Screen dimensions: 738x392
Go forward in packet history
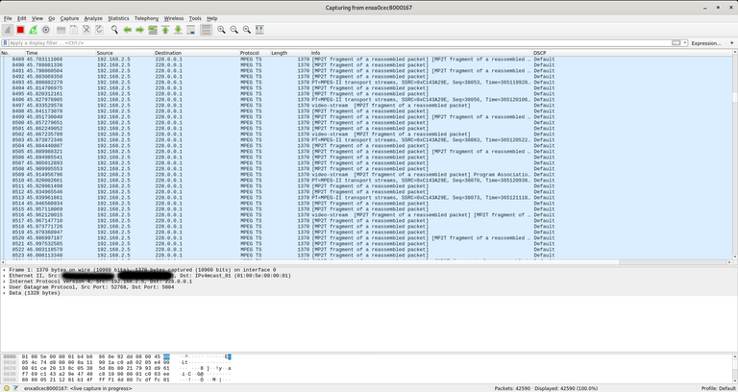[x=139, y=30]
